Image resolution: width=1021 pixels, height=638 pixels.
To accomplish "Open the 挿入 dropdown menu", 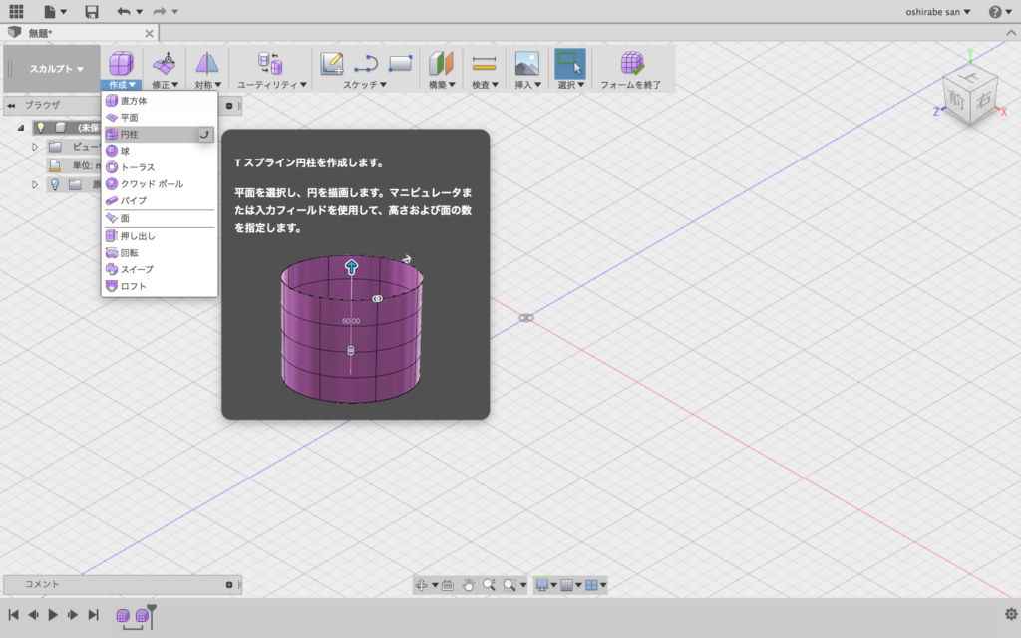I will [528, 85].
